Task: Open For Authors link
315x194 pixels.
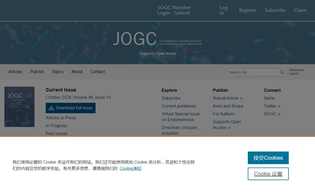Action: (x=224, y=114)
